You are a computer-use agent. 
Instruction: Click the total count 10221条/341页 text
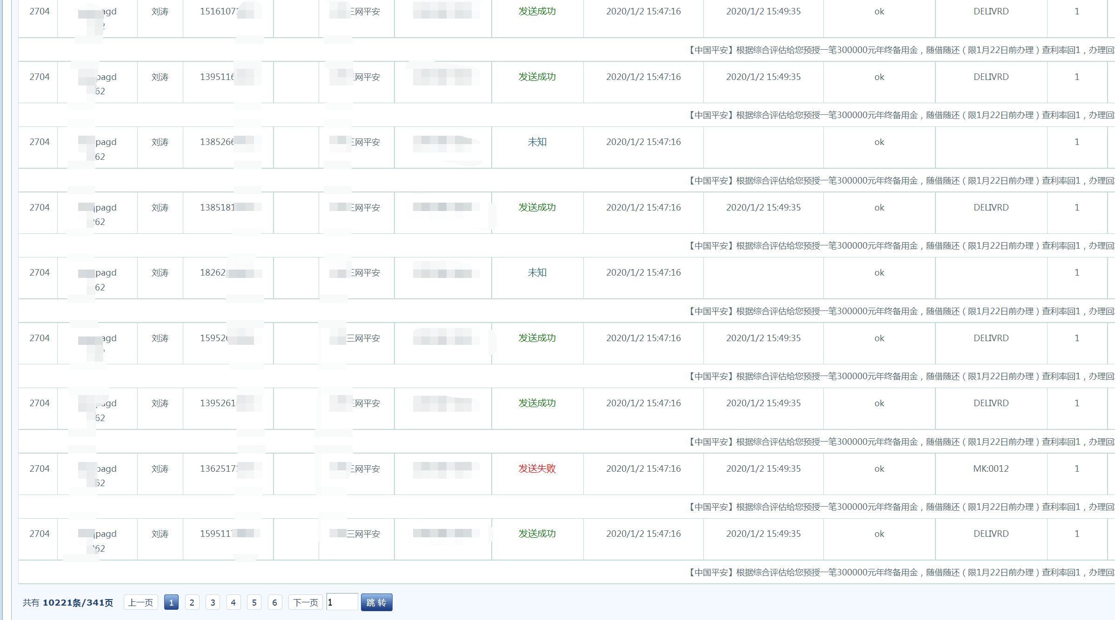[78, 601]
